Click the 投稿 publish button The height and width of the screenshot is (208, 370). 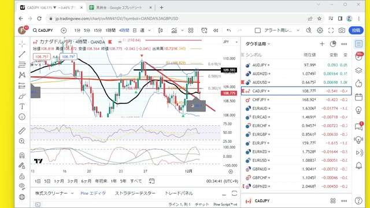356,31
